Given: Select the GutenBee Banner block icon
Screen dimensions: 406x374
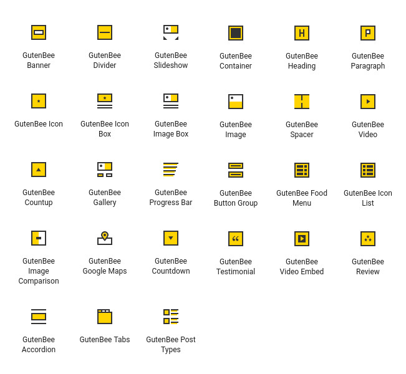Looking at the screenshot, I should pyautogui.click(x=39, y=32).
